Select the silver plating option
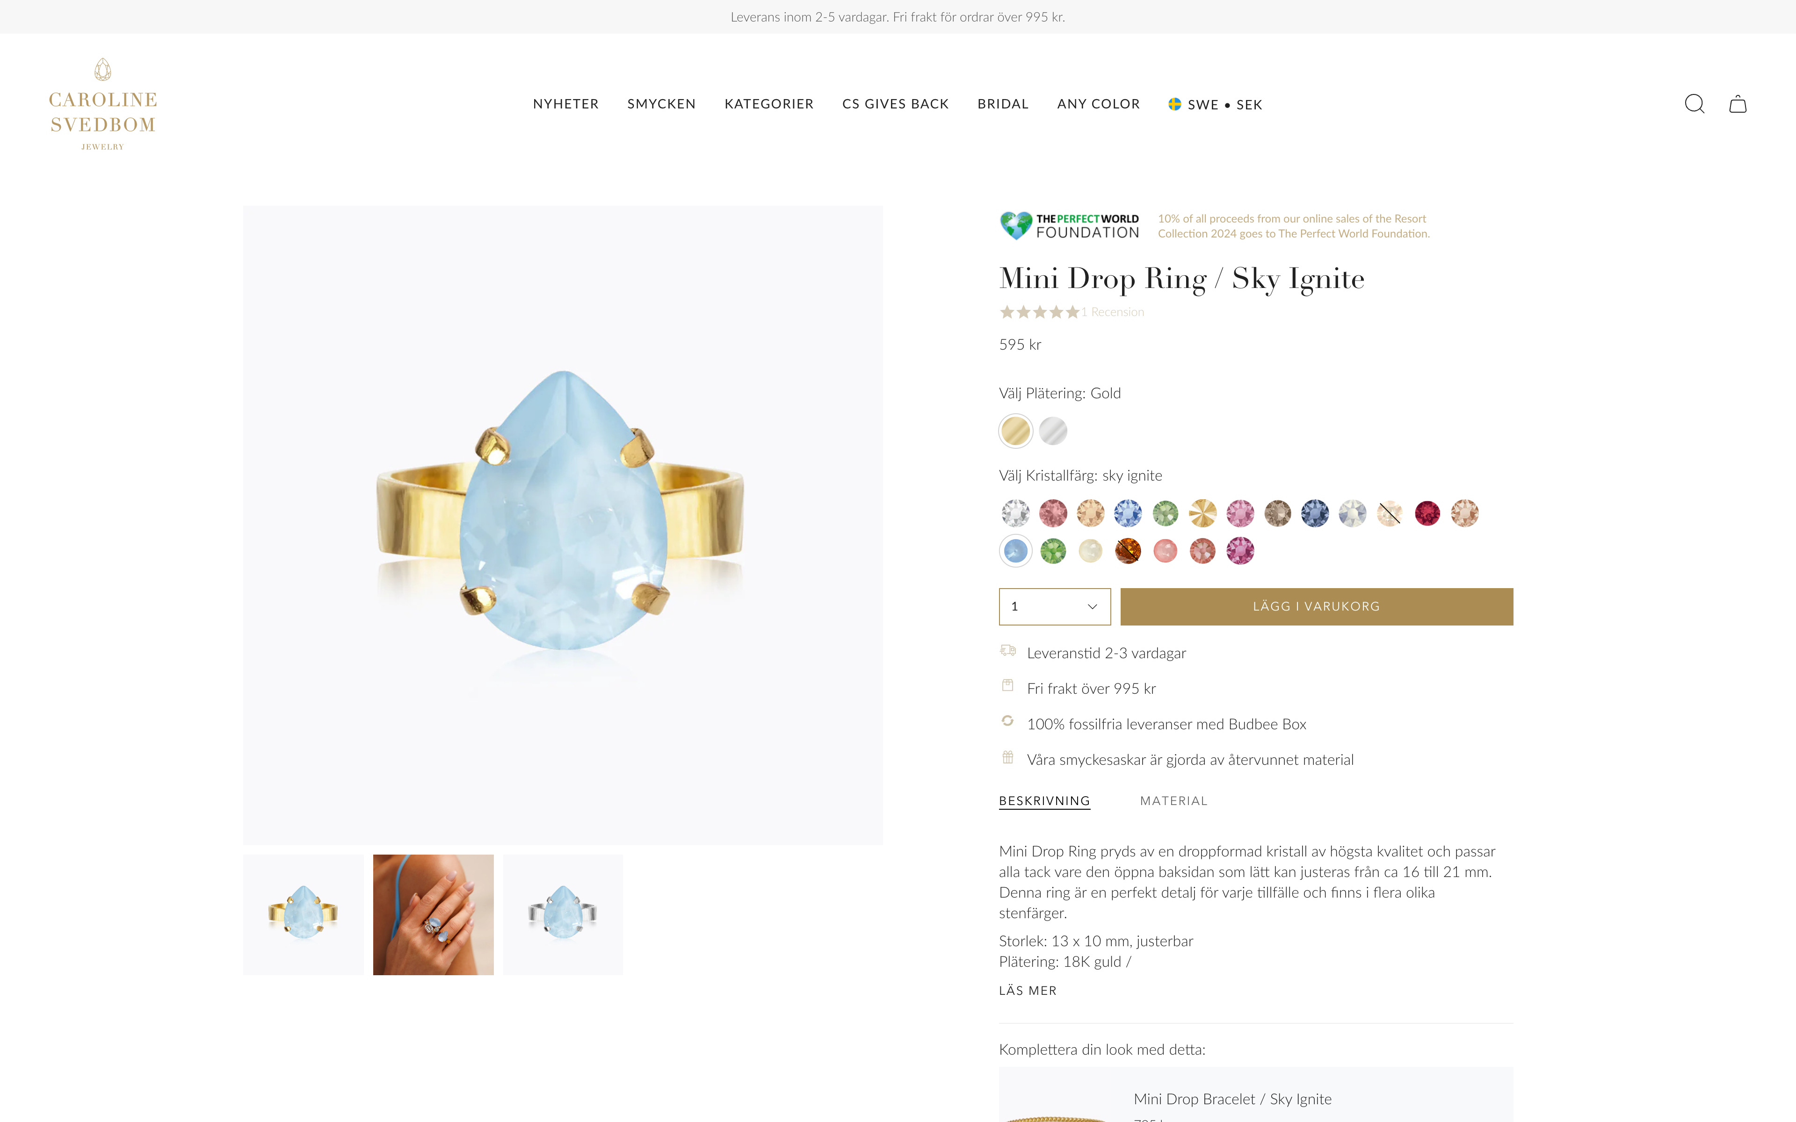 coord(1053,431)
